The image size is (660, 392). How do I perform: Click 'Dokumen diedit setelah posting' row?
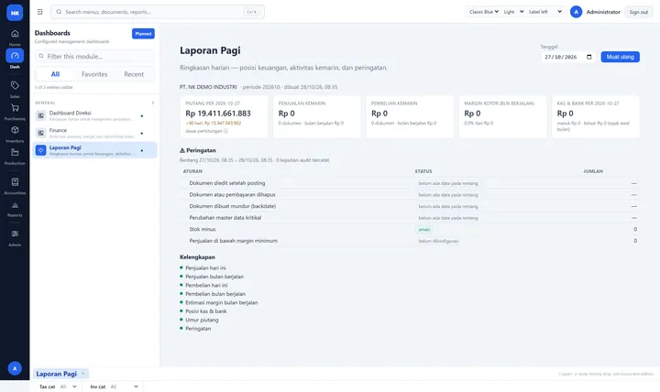(410, 183)
